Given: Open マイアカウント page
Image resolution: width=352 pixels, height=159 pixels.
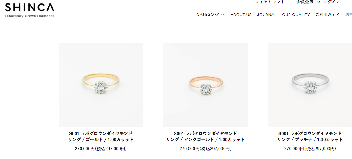Looking at the screenshot, I should click(x=270, y=2).
